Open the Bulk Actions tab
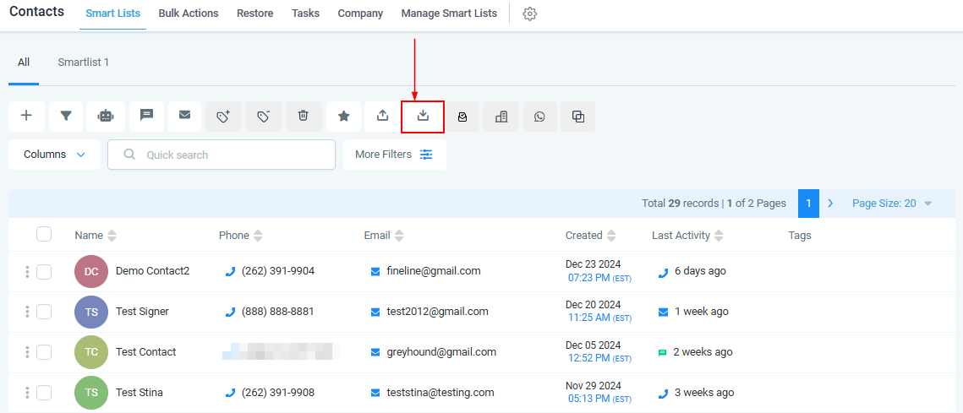Screen dimensions: 963x413 click(x=189, y=14)
